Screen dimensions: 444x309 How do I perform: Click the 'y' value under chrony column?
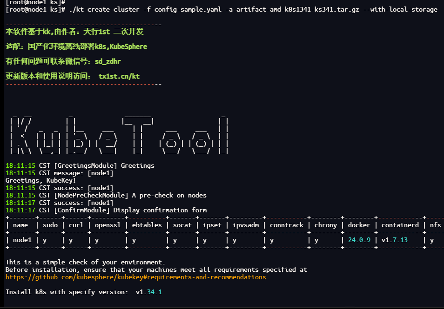click(x=316, y=240)
